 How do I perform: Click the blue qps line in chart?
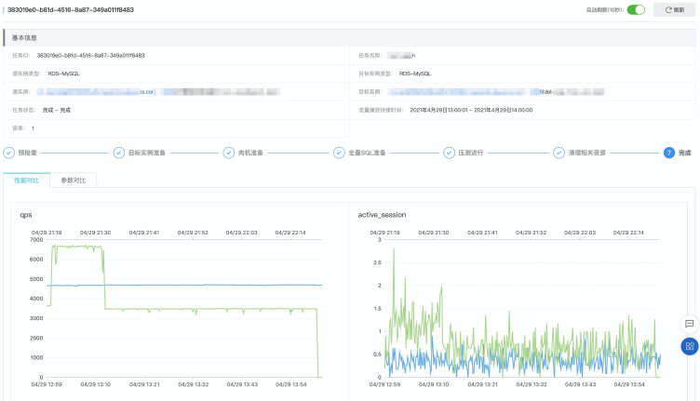pos(184,285)
